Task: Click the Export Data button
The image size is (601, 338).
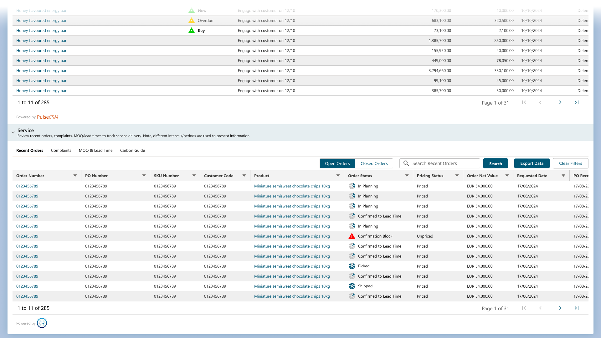Action: [x=532, y=163]
